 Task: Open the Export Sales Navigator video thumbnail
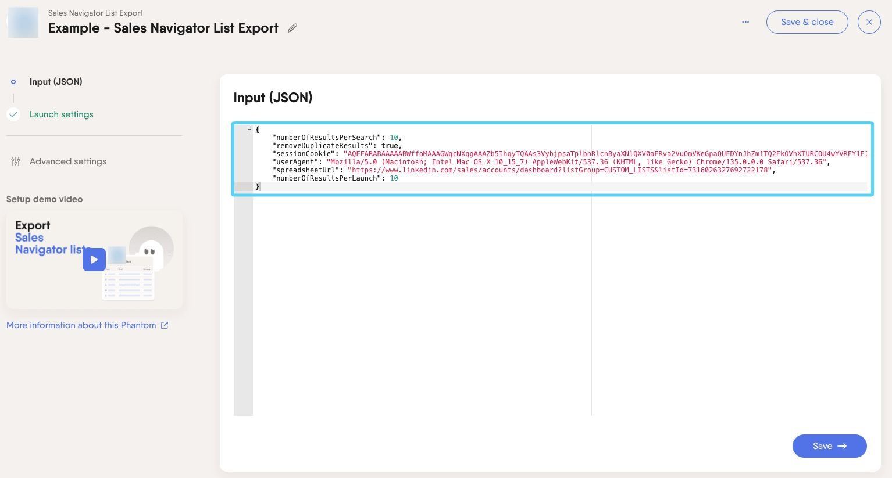pyautogui.click(x=94, y=260)
